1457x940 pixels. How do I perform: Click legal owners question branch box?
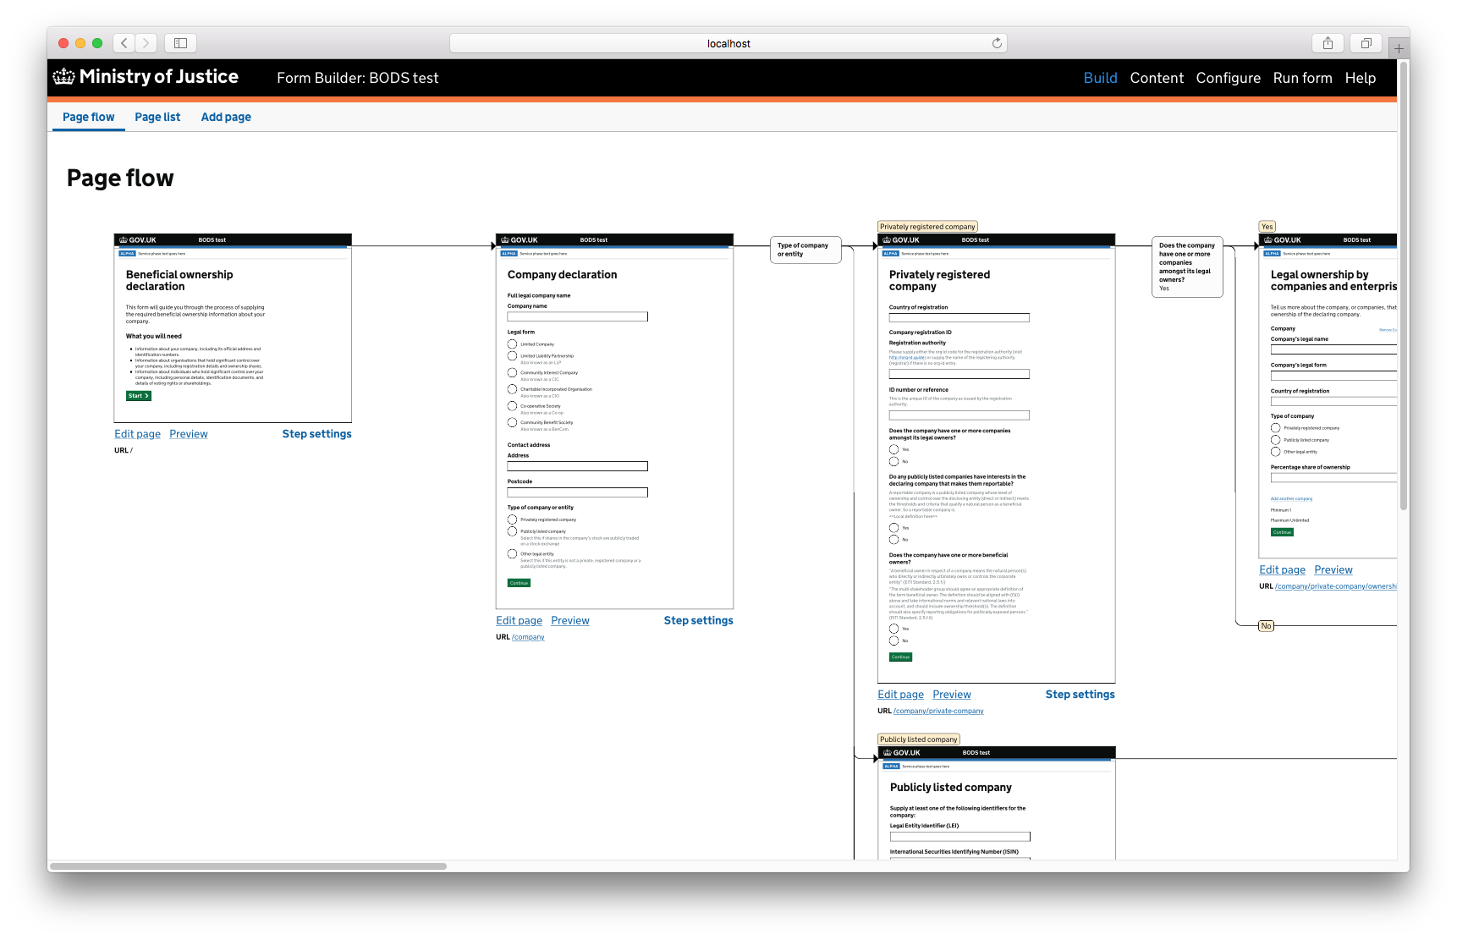point(1186,267)
